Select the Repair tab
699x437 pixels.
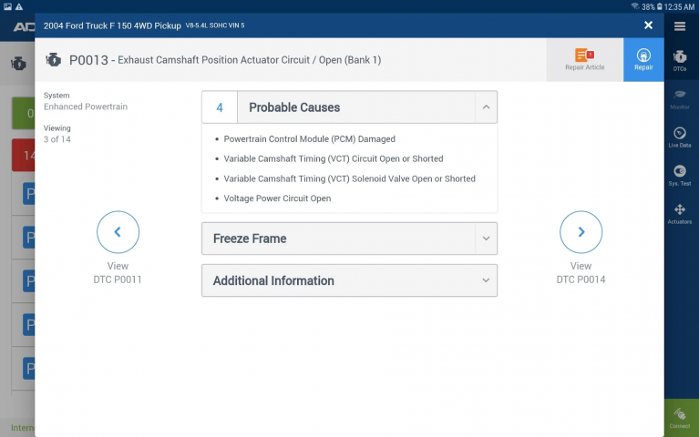pyautogui.click(x=643, y=60)
